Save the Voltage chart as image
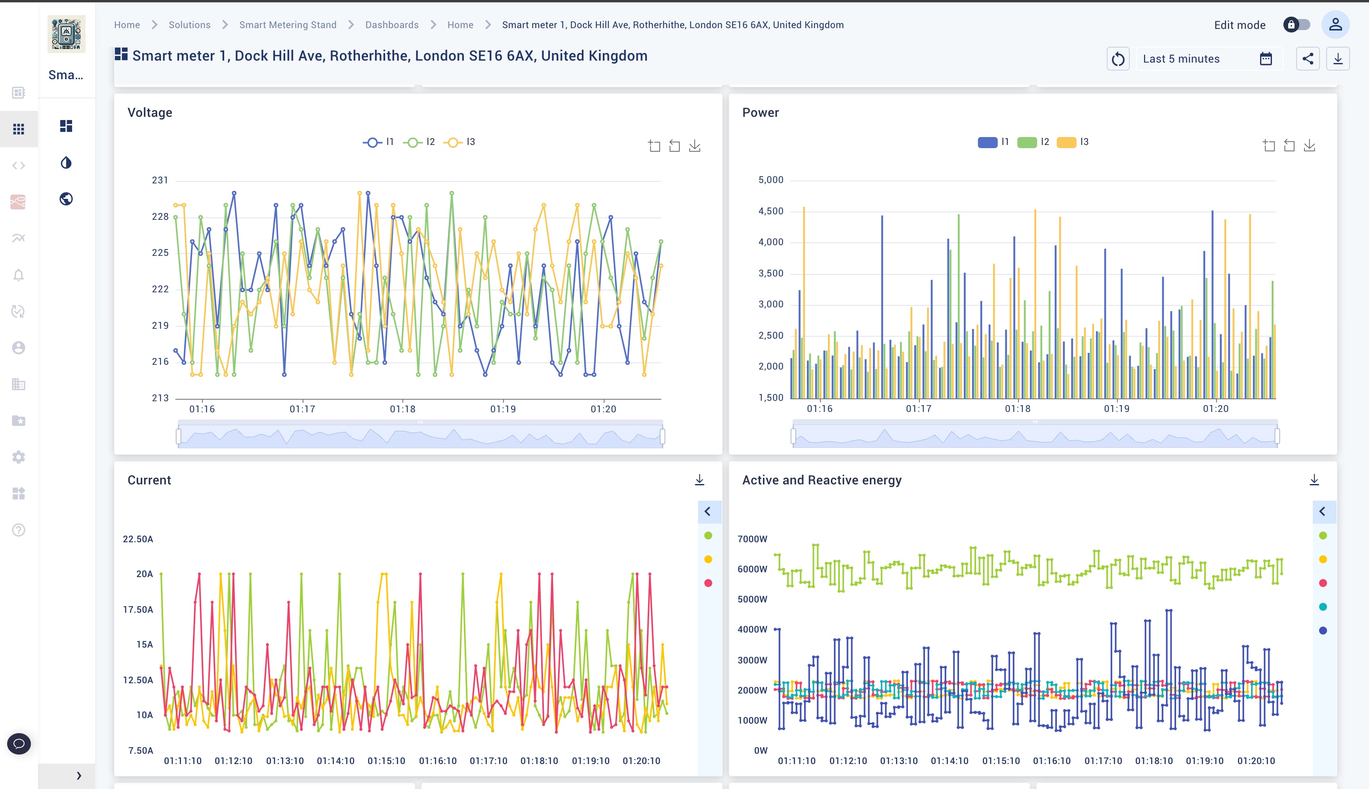1369x789 pixels. click(x=694, y=146)
